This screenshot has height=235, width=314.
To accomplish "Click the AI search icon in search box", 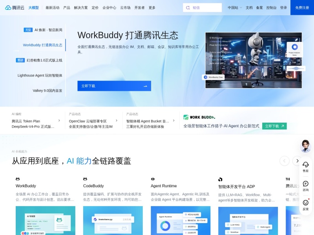I will (x=188, y=7).
